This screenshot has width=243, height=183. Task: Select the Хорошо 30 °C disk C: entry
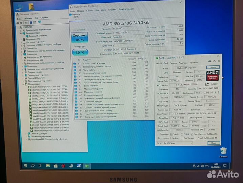[76, 16]
